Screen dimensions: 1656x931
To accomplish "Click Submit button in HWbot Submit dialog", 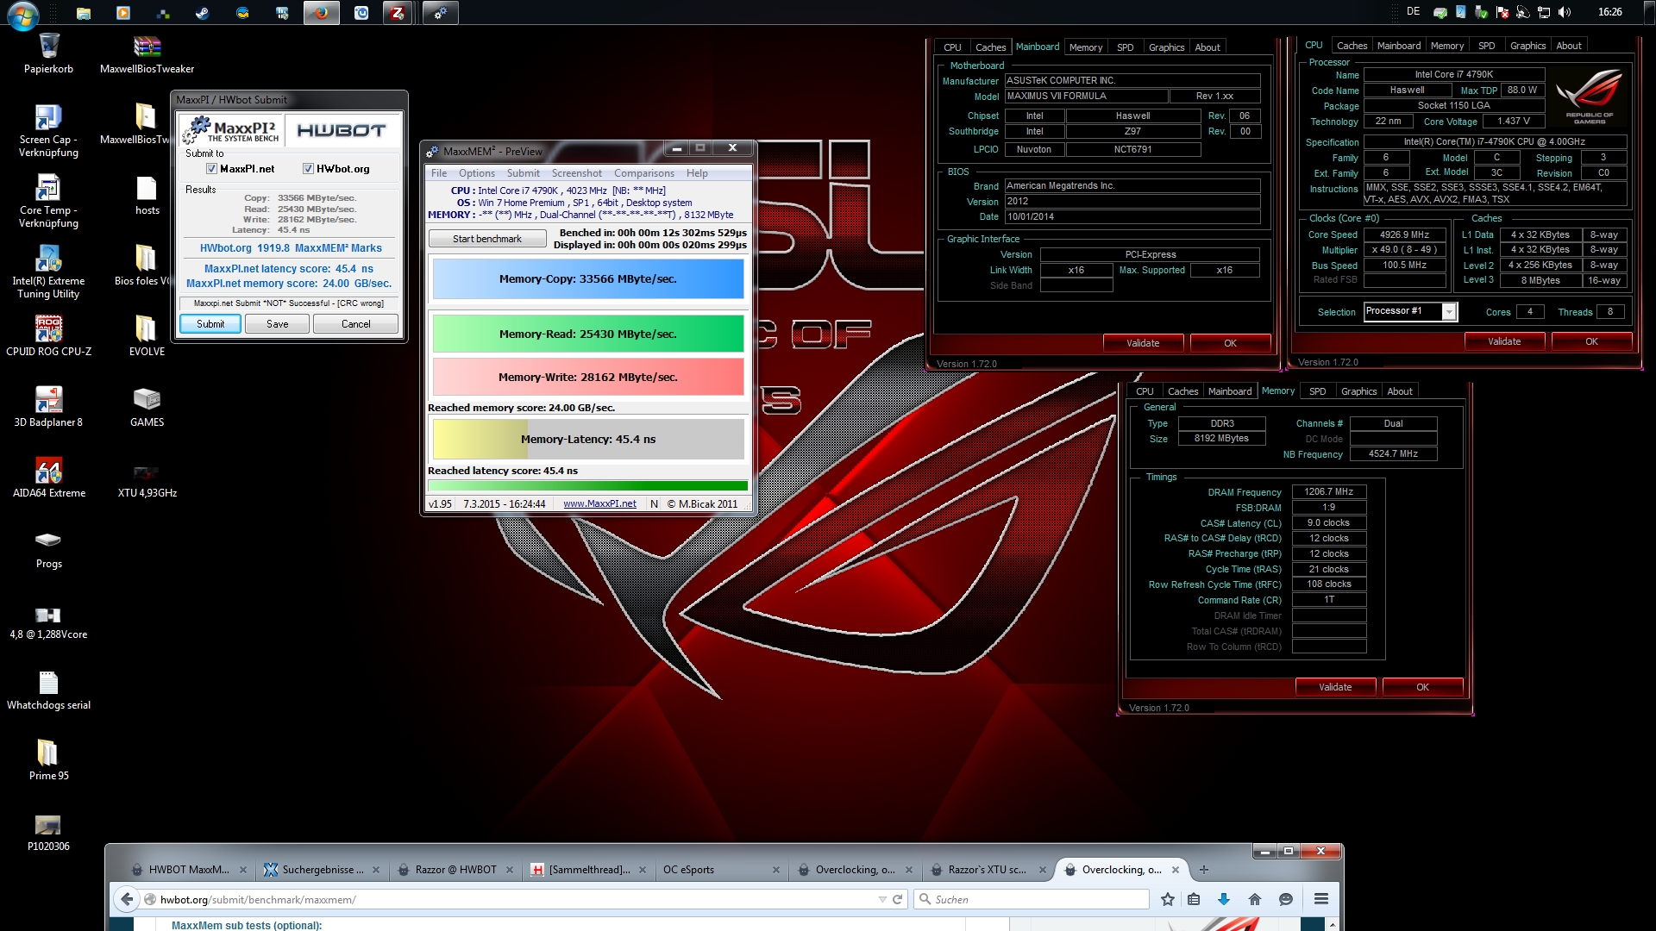I will click(210, 324).
